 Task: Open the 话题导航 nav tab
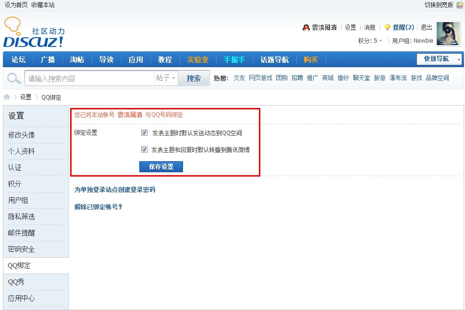[275, 60]
